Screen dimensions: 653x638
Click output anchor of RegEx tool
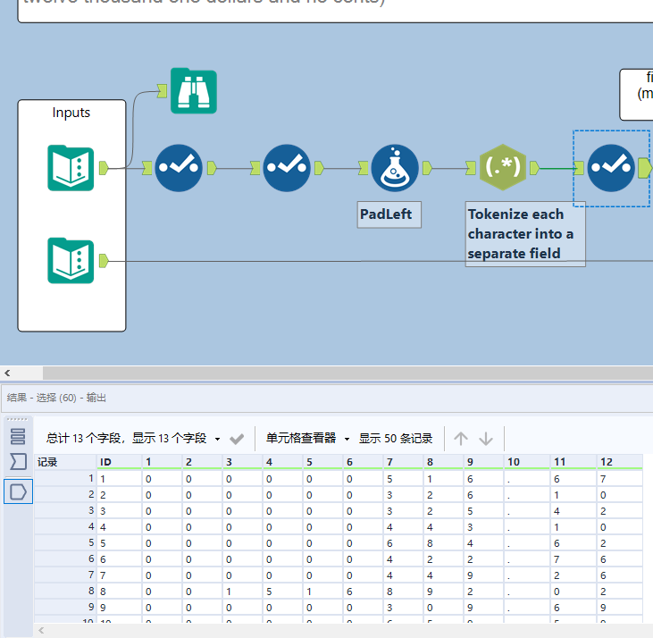click(535, 168)
